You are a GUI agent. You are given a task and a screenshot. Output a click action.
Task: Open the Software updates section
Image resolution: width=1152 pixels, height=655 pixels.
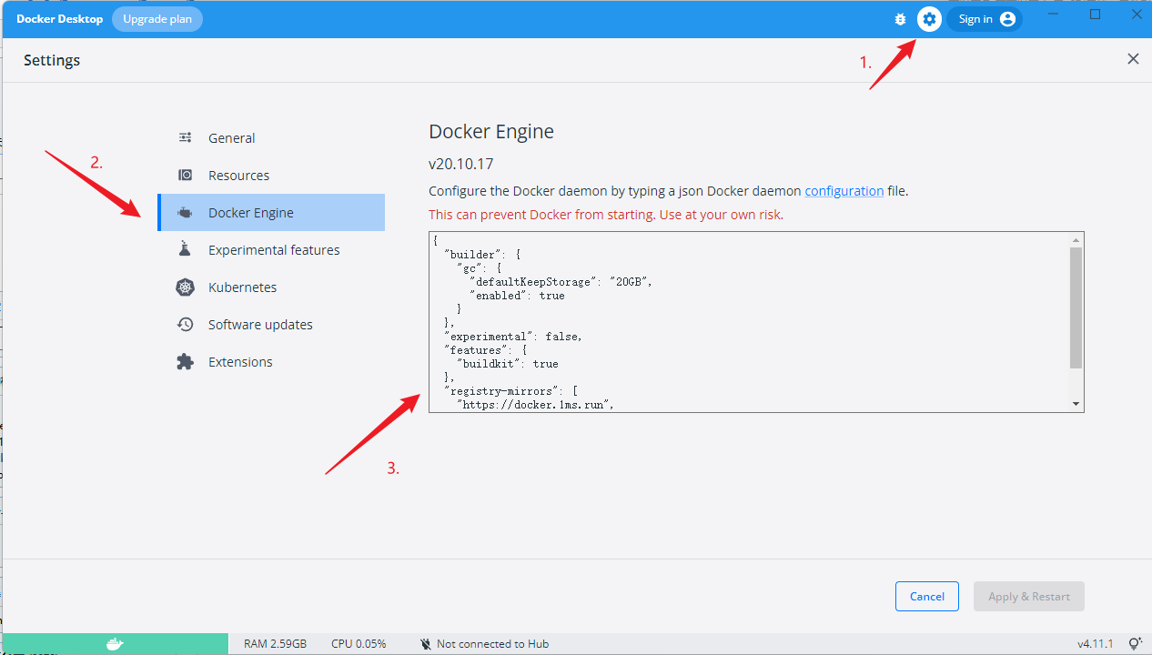pyautogui.click(x=271, y=324)
